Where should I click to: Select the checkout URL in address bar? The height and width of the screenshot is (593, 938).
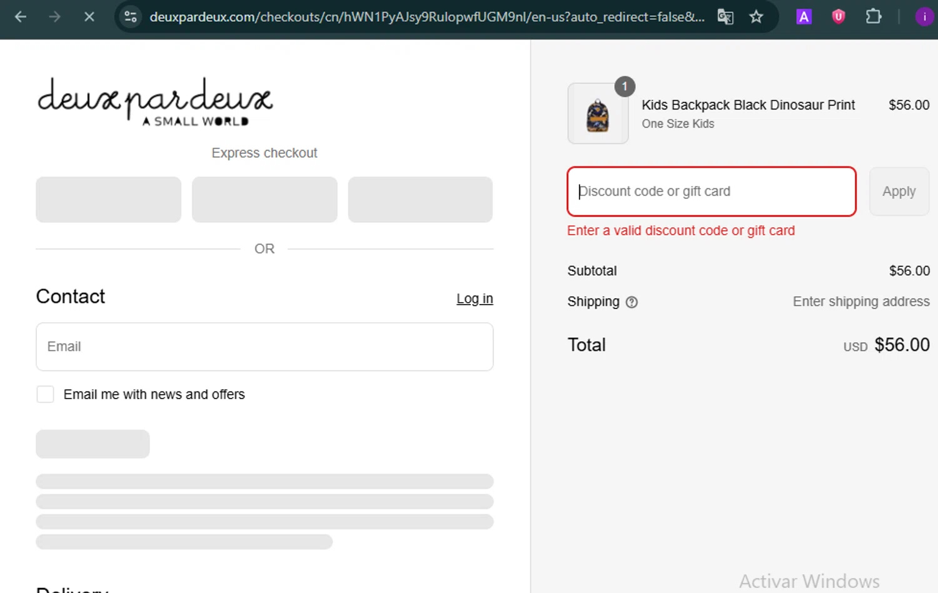pyautogui.click(x=427, y=17)
